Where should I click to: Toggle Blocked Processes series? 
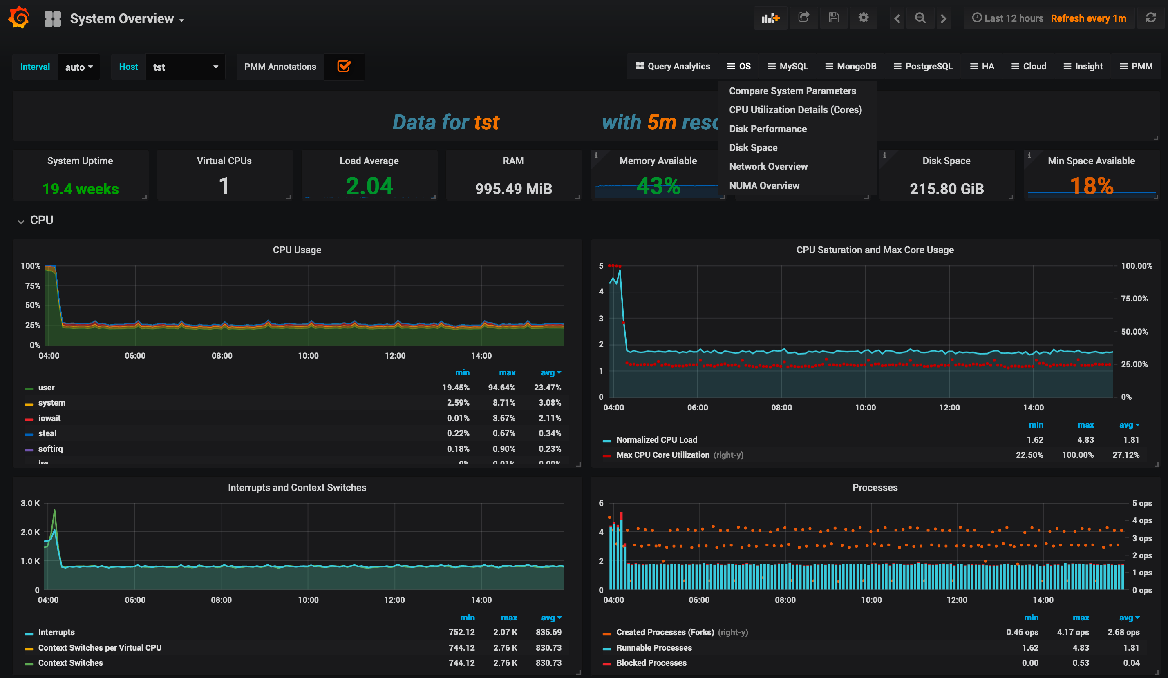(651, 663)
